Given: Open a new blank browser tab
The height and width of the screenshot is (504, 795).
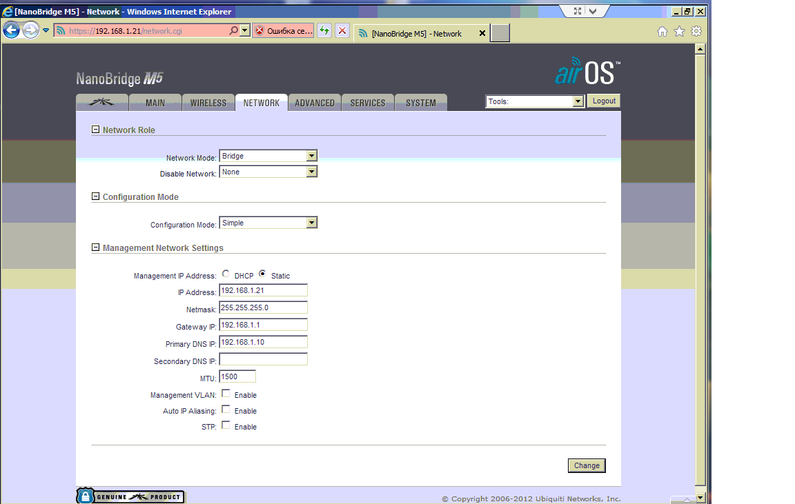Looking at the screenshot, I should click(500, 33).
